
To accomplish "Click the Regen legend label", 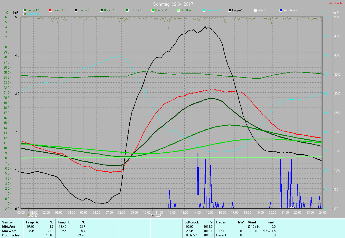I will (237, 10).
